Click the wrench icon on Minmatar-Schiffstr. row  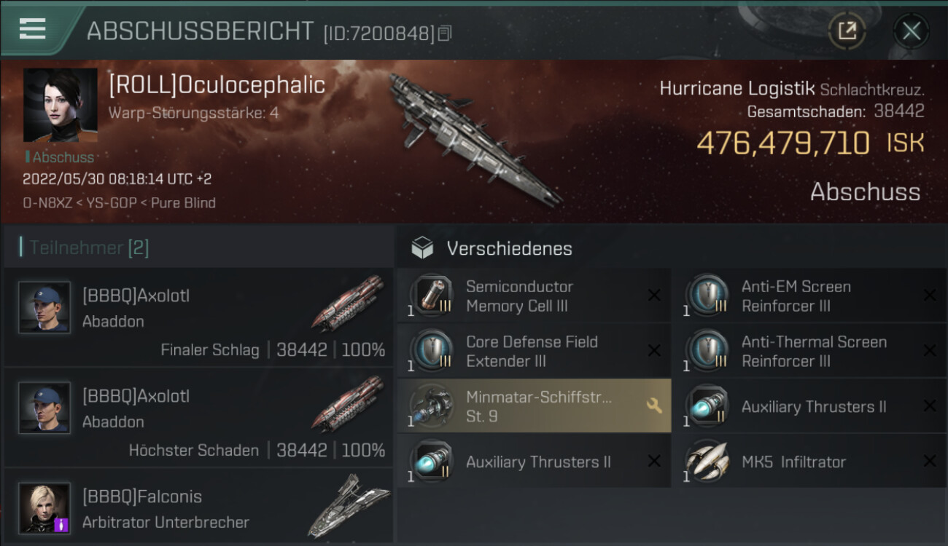(654, 406)
